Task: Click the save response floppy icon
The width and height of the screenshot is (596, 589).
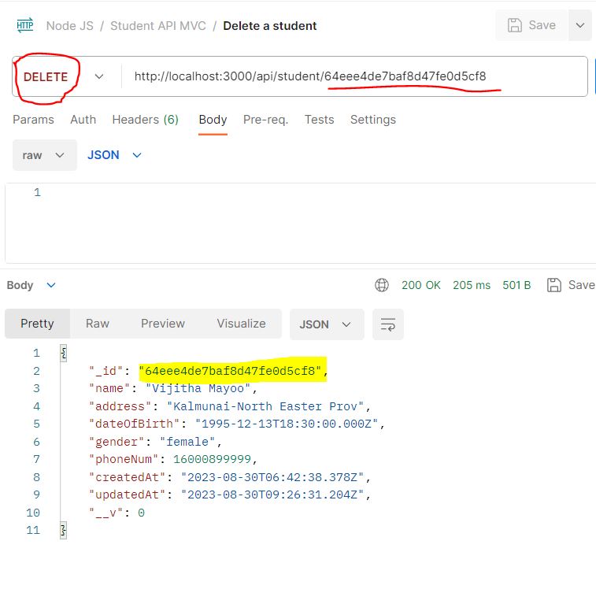Action: coord(553,285)
